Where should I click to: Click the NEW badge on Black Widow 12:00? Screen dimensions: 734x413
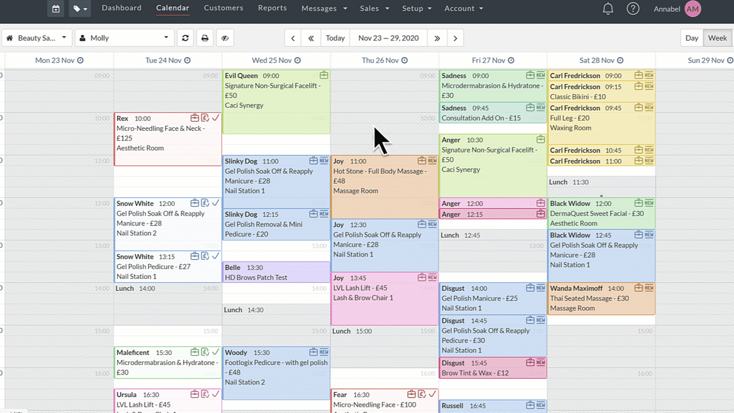tap(649, 203)
